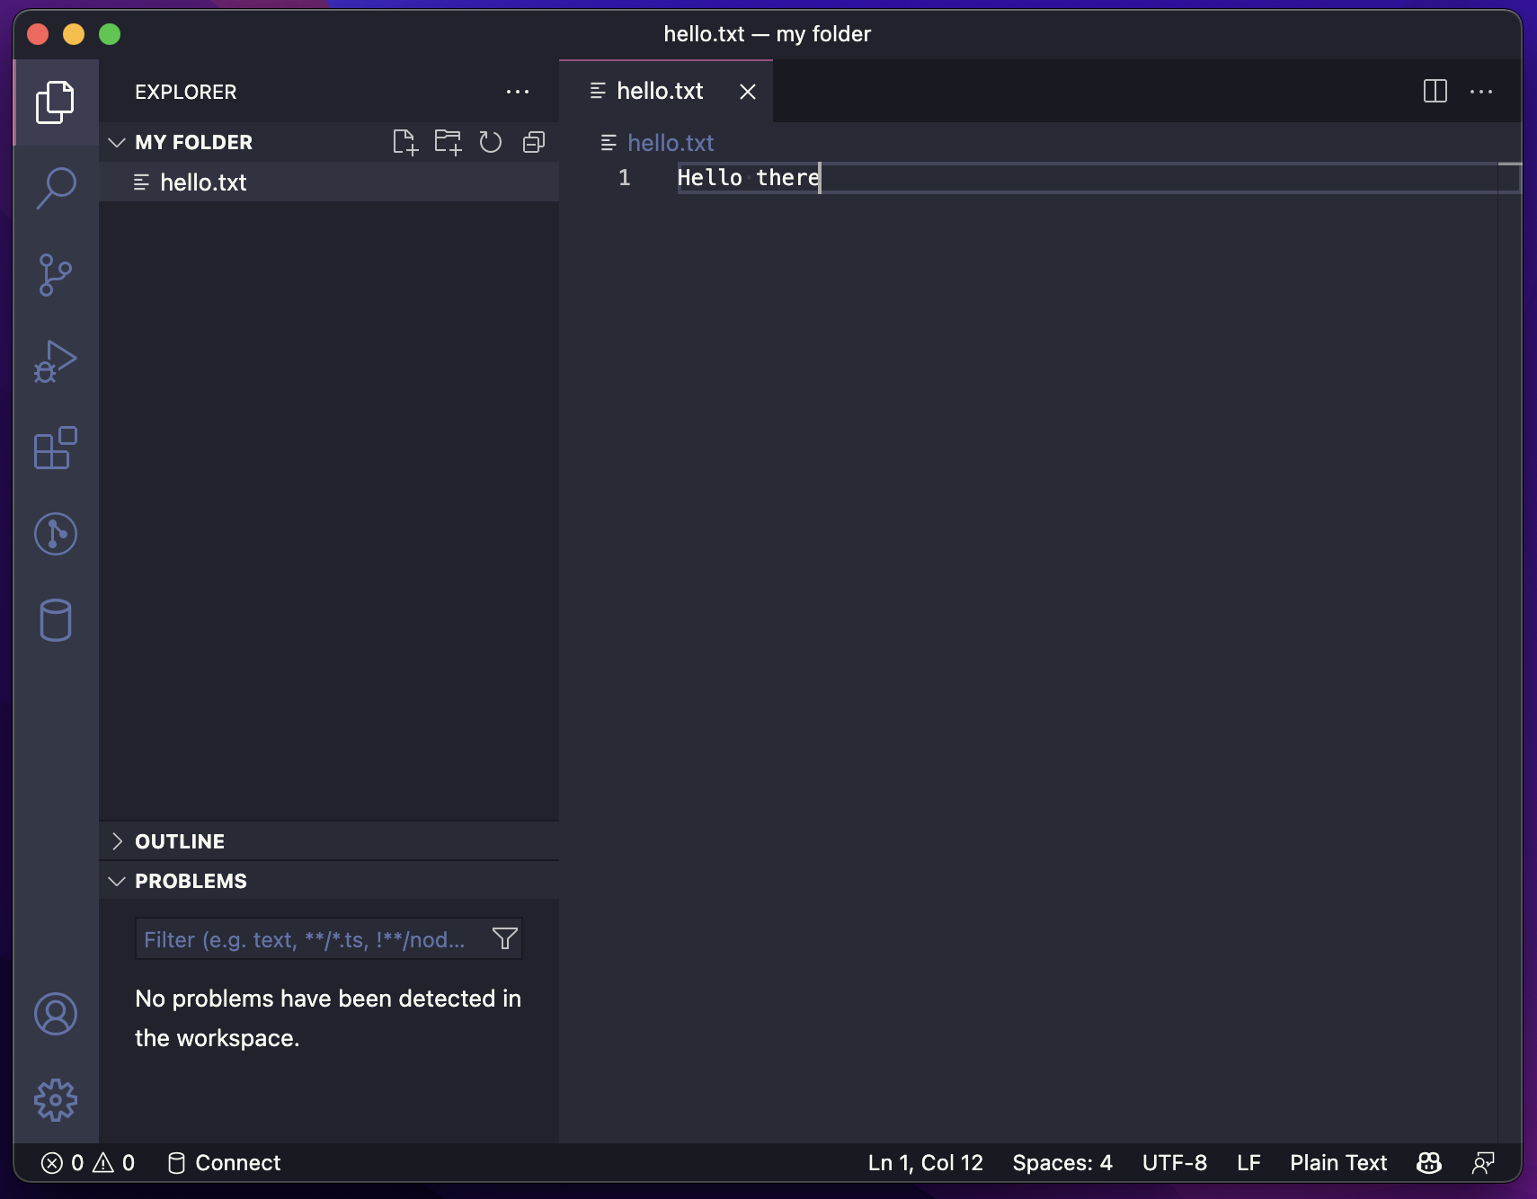Select language mode Plain Text

[1338, 1163]
